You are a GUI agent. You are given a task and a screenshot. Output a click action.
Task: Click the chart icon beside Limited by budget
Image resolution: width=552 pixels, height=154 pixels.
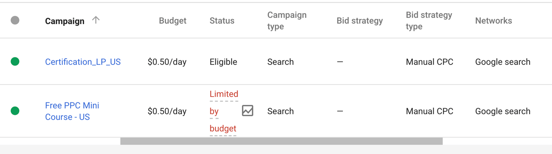pyautogui.click(x=248, y=111)
